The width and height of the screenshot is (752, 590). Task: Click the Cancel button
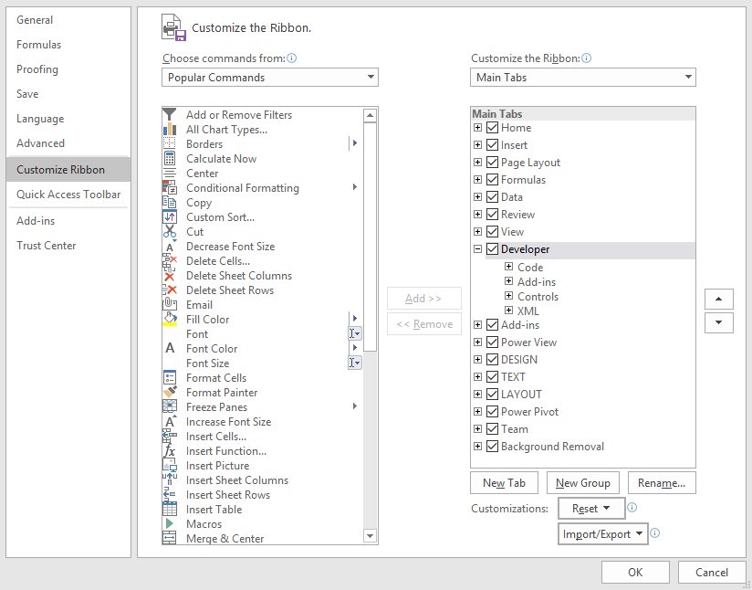pos(712,573)
